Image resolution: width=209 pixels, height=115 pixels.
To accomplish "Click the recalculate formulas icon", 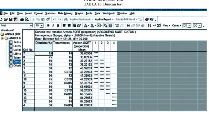I will pyautogui.click(x=159, y=25).
